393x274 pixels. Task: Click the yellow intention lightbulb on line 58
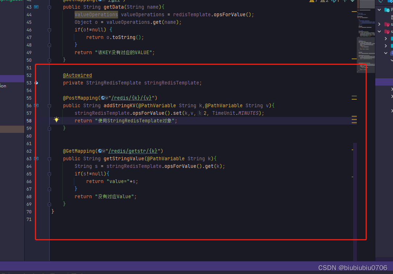pyautogui.click(x=57, y=119)
